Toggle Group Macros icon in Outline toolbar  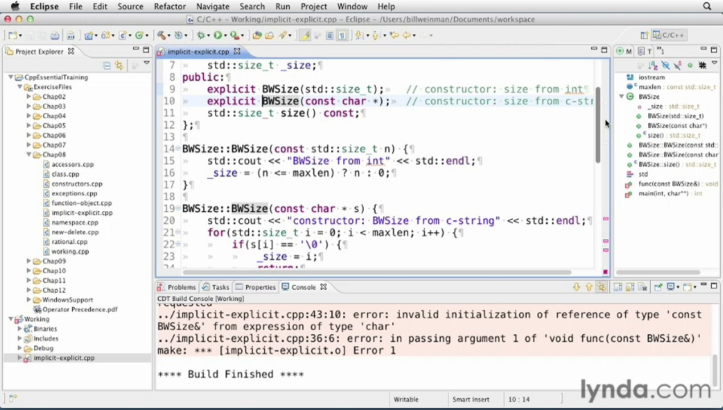703,65
